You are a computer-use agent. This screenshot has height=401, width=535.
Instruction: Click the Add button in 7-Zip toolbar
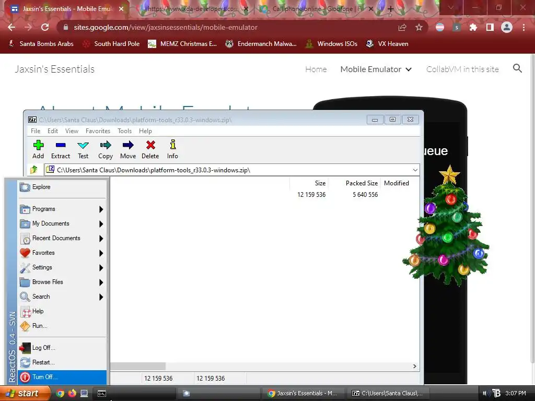[38, 149]
